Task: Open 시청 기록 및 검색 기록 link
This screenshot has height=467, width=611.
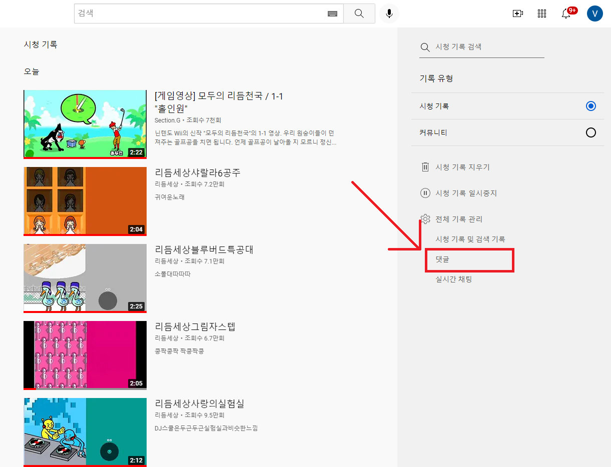Action: coord(470,239)
